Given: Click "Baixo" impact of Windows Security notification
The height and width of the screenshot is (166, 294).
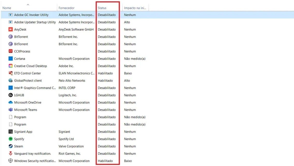Looking at the screenshot, I should [128, 161].
